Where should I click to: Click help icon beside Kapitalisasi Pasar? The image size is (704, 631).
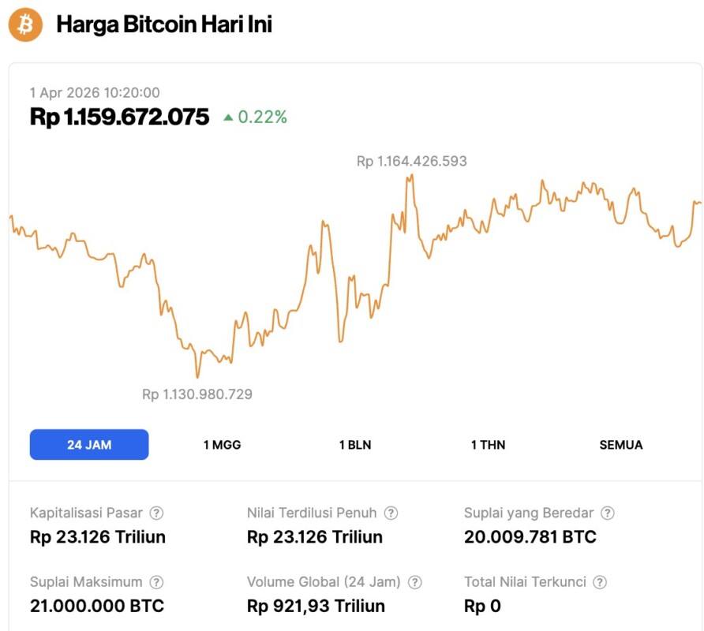pyautogui.click(x=156, y=513)
